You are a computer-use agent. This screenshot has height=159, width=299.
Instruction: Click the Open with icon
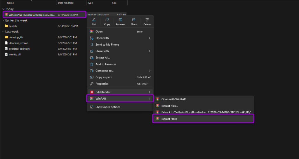pyautogui.click(x=92, y=38)
